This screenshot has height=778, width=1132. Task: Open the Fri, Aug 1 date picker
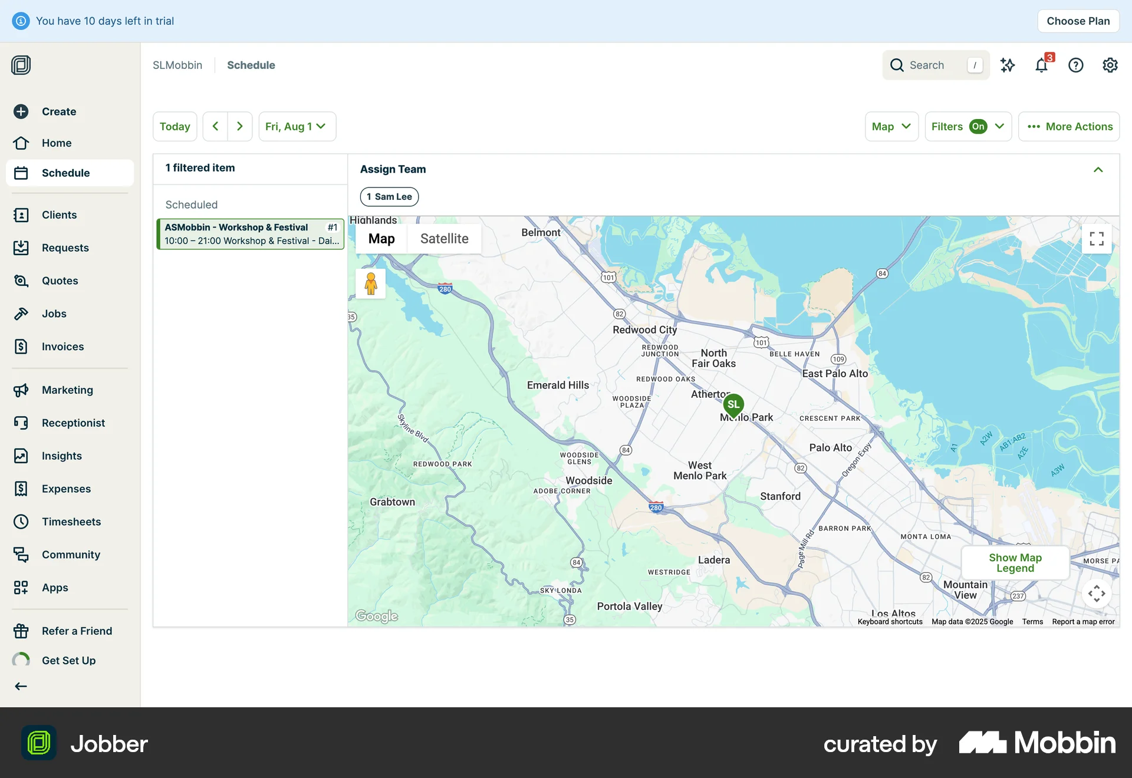[297, 126]
